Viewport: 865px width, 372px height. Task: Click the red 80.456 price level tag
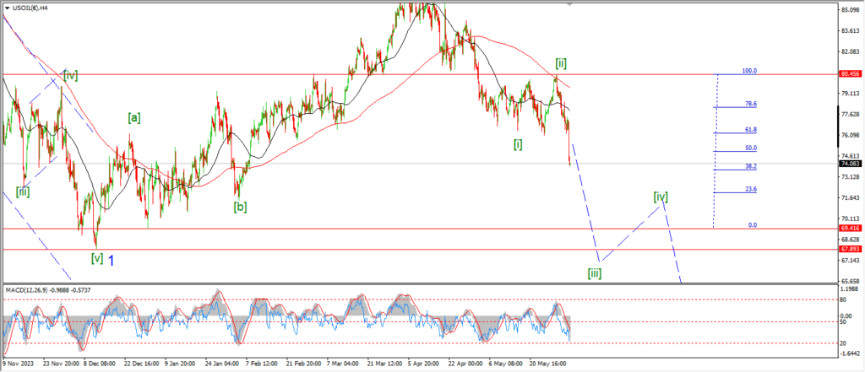tap(851, 74)
